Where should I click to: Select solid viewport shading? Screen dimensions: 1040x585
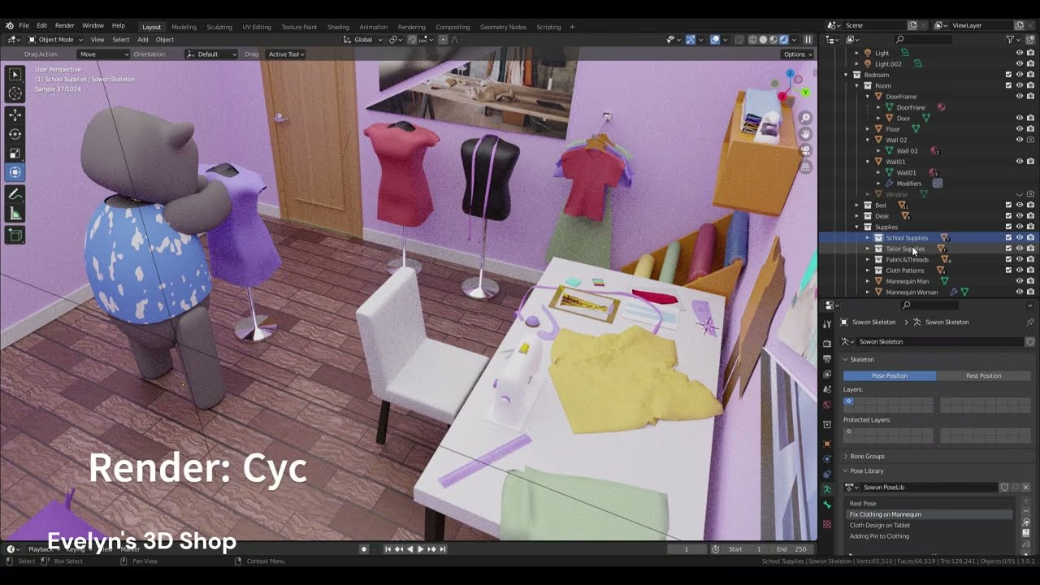pos(763,40)
